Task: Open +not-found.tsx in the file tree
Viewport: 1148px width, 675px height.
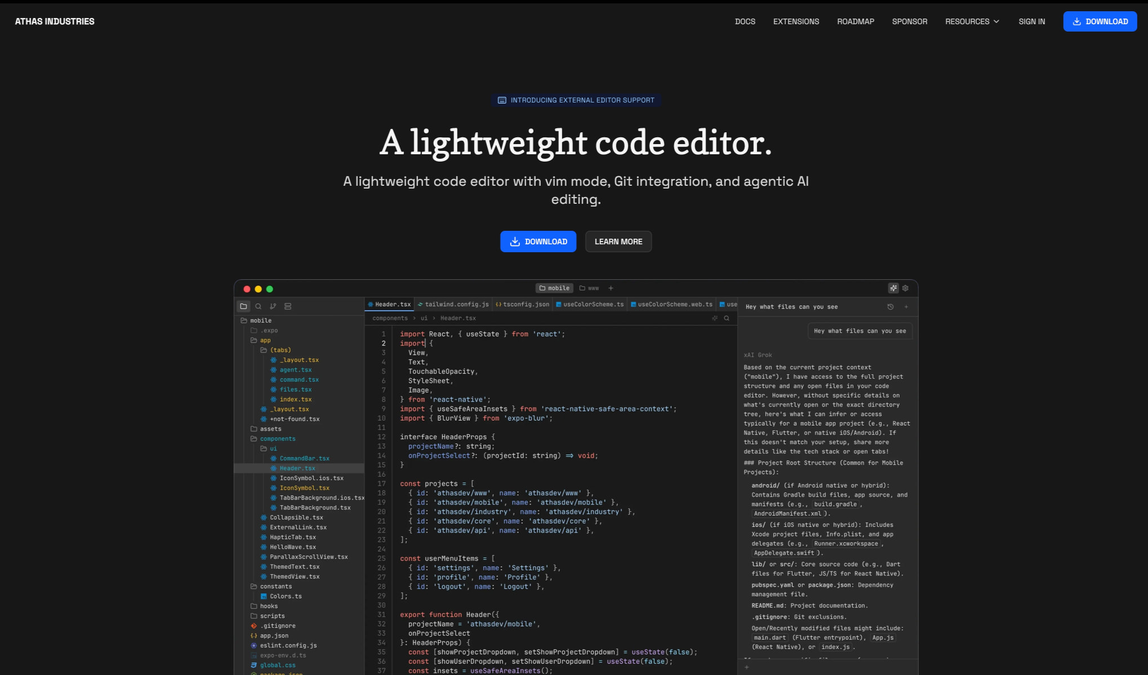Action: click(290, 419)
